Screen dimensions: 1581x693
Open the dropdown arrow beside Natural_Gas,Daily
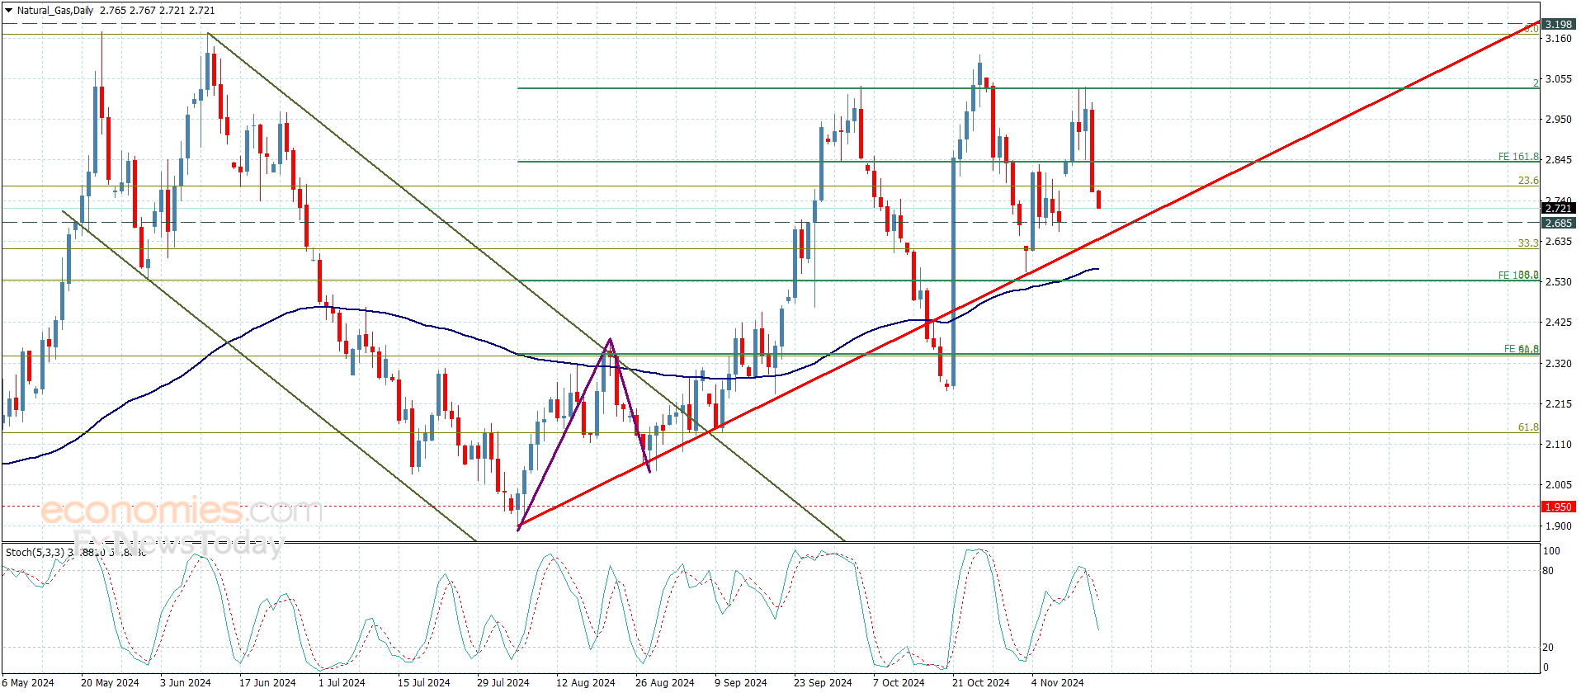pyautogui.click(x=9, y=11)
